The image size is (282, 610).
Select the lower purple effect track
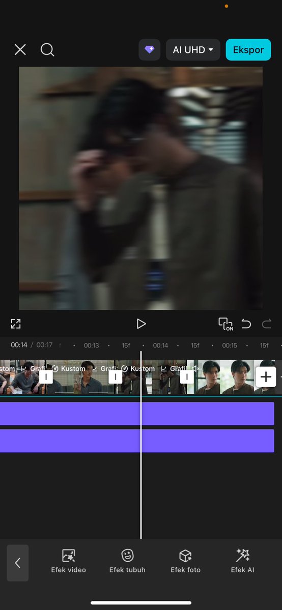coord(137,441)
